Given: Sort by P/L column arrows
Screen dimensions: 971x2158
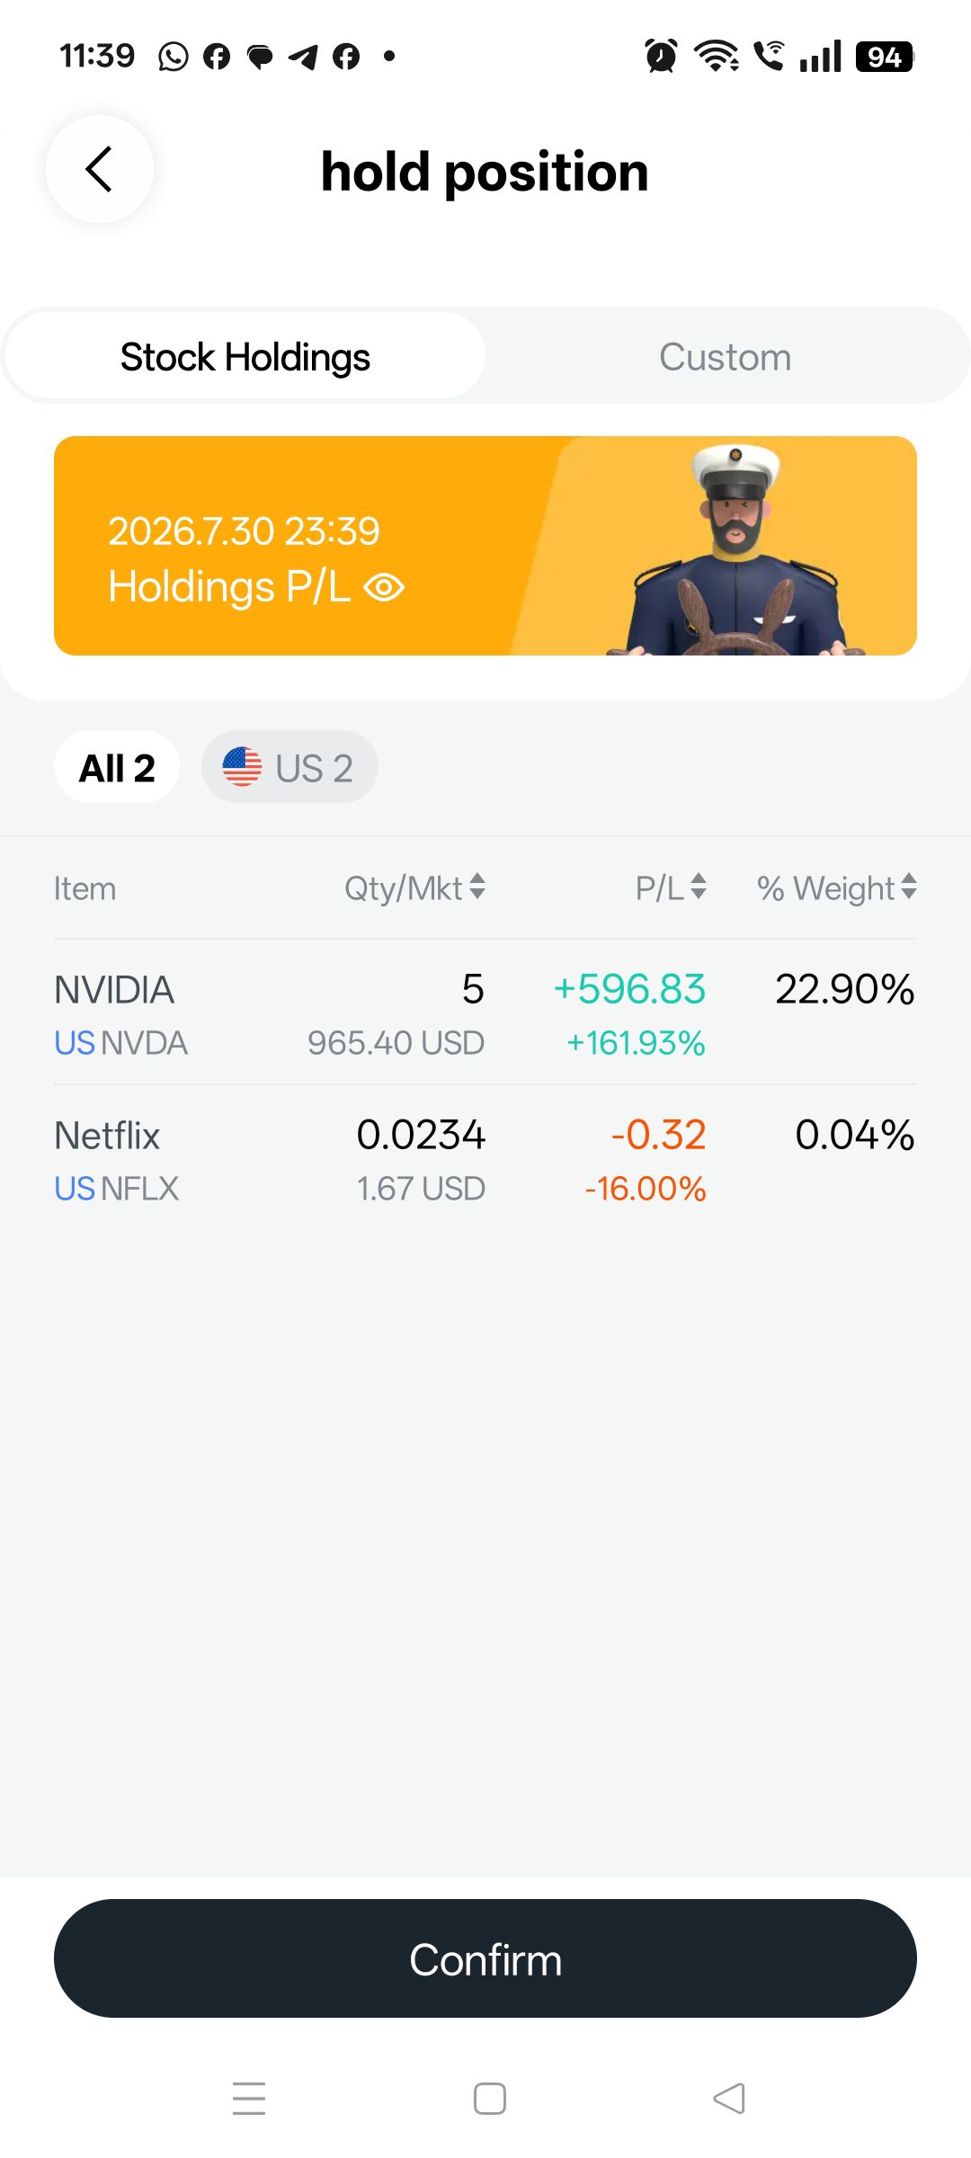Looking at the screenshot, I should click(699, 887).
